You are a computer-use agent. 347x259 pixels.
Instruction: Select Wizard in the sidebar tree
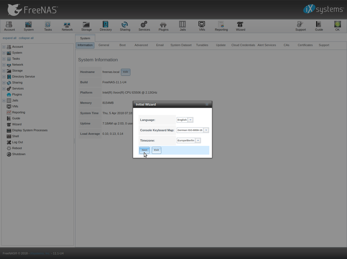[x=14, y=125]
